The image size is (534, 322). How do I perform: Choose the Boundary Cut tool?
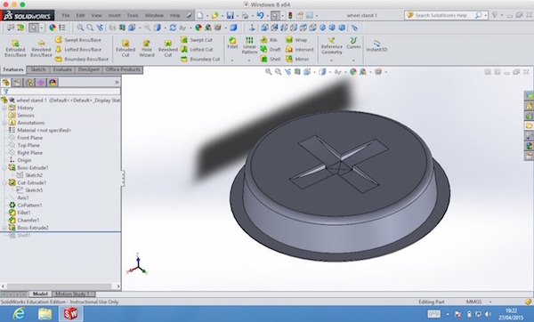(200, 59)
